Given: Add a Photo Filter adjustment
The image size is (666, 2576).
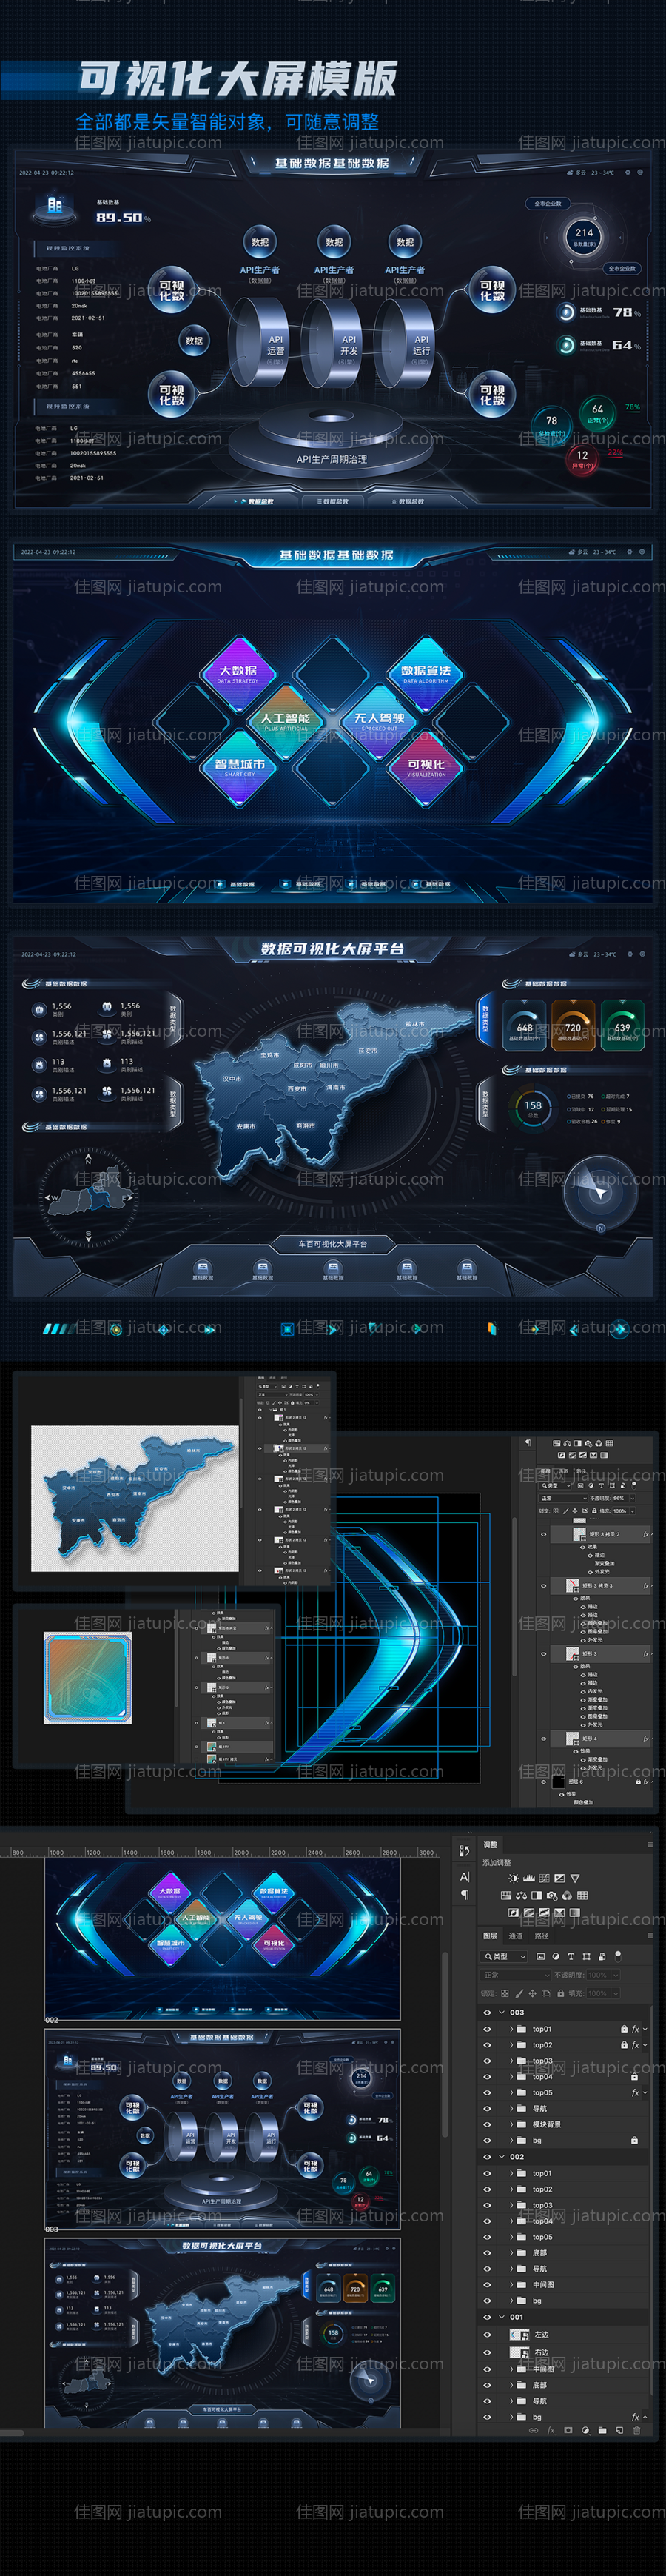Looking at the screenshot, I should (551, 1895).
